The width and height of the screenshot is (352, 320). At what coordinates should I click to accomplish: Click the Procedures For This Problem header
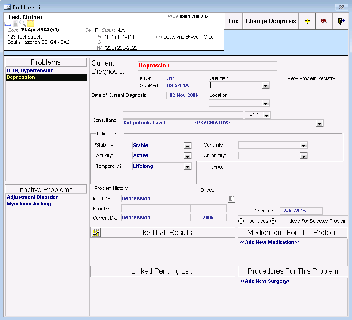293,271
